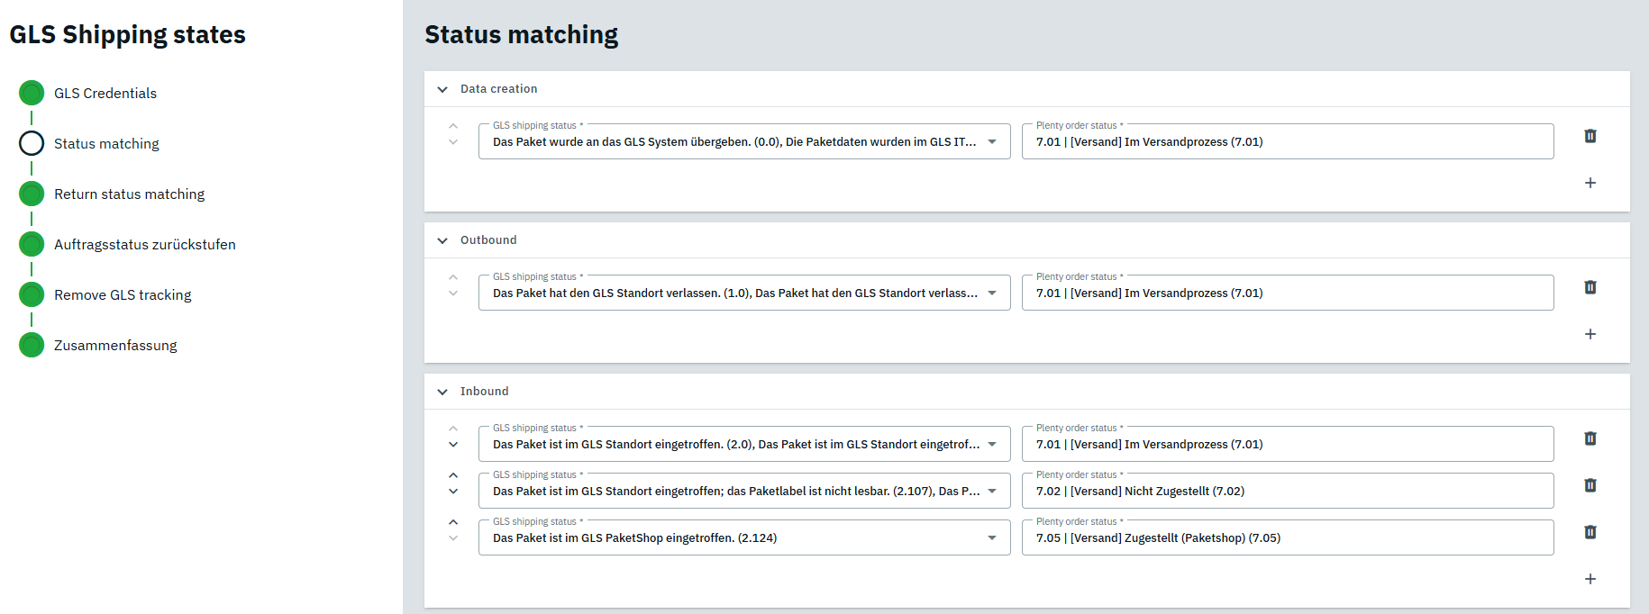This screenshot has width=1649, height=614.
Task: Collapse the Inbound section
Action: pos(442,392)
